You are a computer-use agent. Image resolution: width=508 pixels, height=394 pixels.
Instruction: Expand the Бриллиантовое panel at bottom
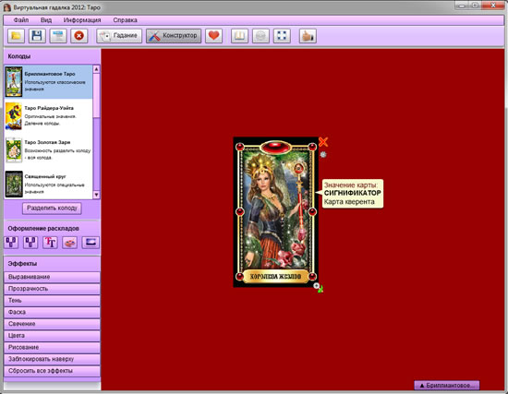pos(447,386)
